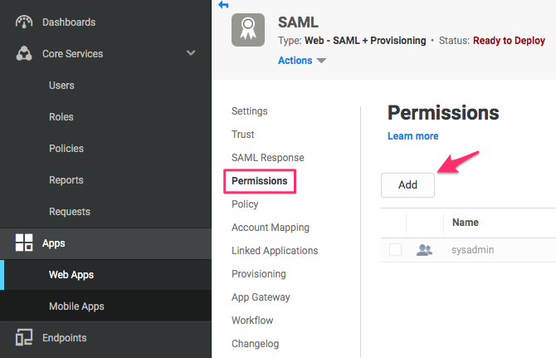Click the Core Services icon
Viewport: 556px width, 358px height.
coord(24,54)
